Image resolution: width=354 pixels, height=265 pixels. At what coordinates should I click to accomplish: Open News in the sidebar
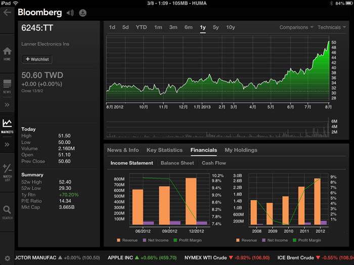pos(7,86)
